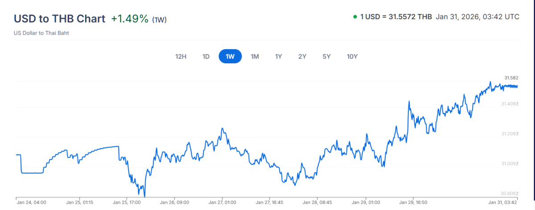Select the 1D chart range

pos(206,57)
